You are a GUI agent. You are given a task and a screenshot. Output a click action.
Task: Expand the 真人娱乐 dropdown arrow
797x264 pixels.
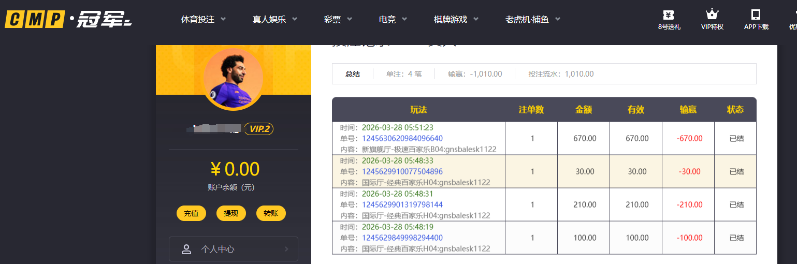pyautogui.click(x=295, y=20)
